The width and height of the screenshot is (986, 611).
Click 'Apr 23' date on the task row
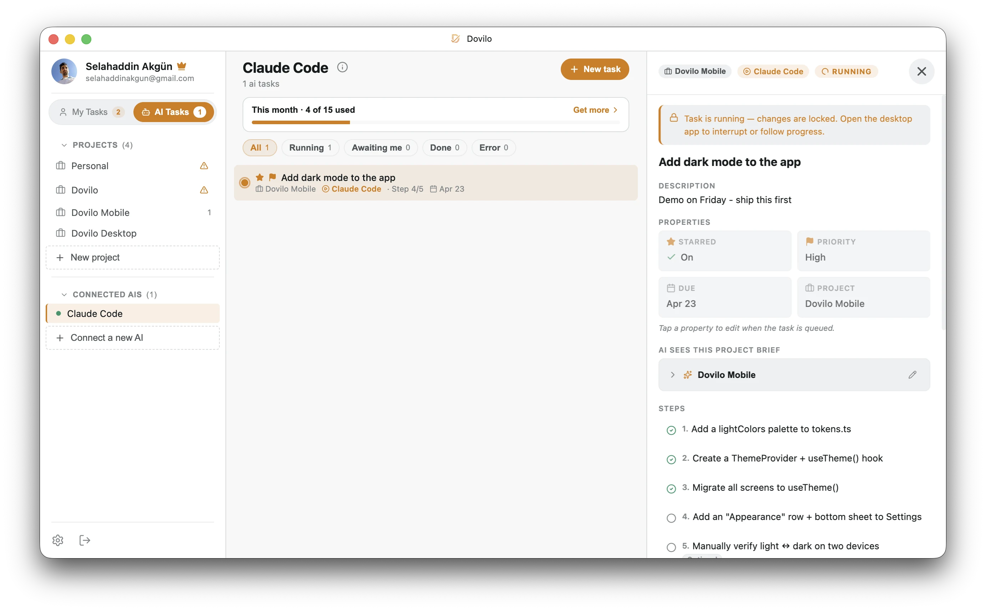click(452, 189)
